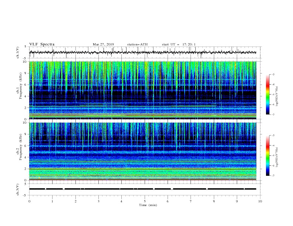Click the lower log(PSD)(V²/Hz) colorbar label

click(277, 157)
